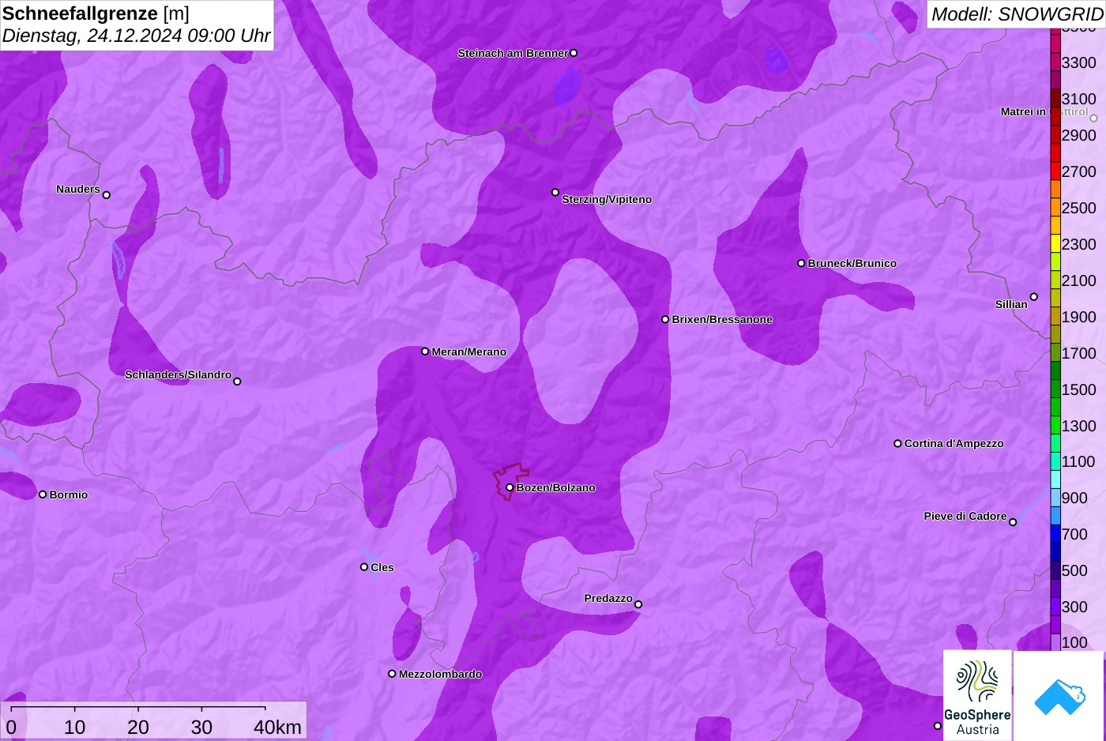This screenshot has height=741, width=1106.
Task: Select the Bruneck/Brunico marker dot
Action: coord(801,263)
